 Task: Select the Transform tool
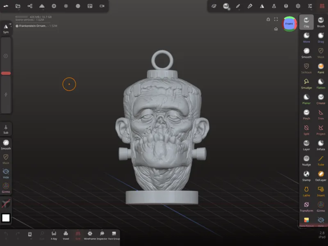click(x=306, y=207)
